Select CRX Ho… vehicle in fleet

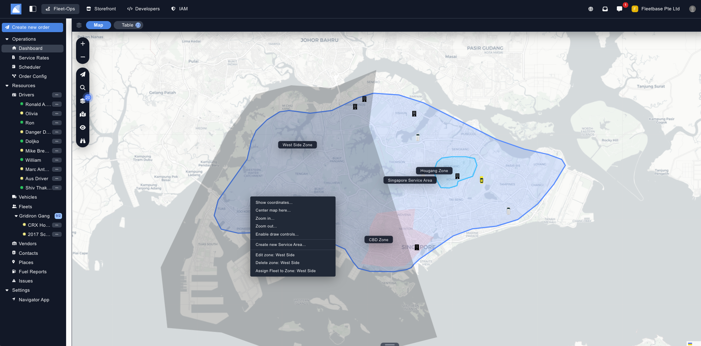[x=38, y=225]
